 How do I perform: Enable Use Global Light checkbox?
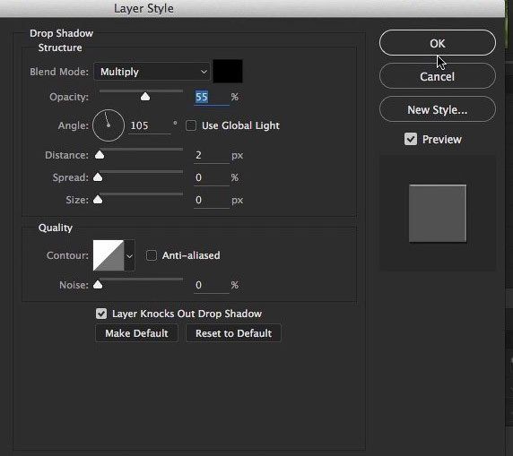[x=191, y=125]
